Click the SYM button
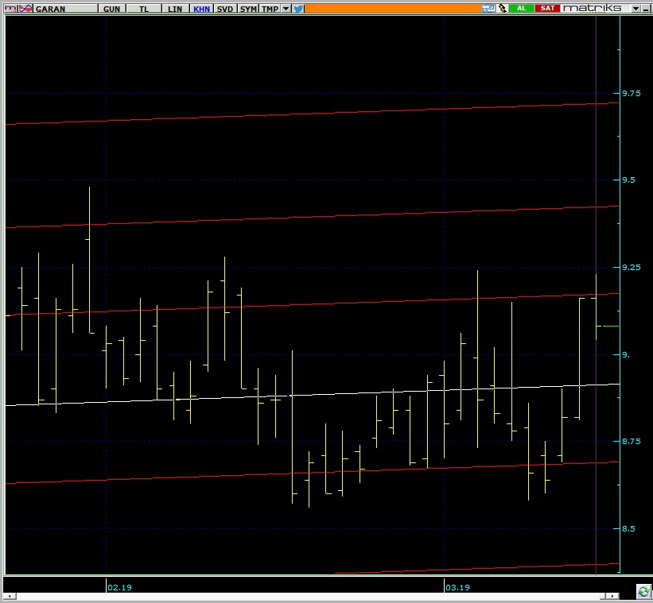 click(248, 9)
